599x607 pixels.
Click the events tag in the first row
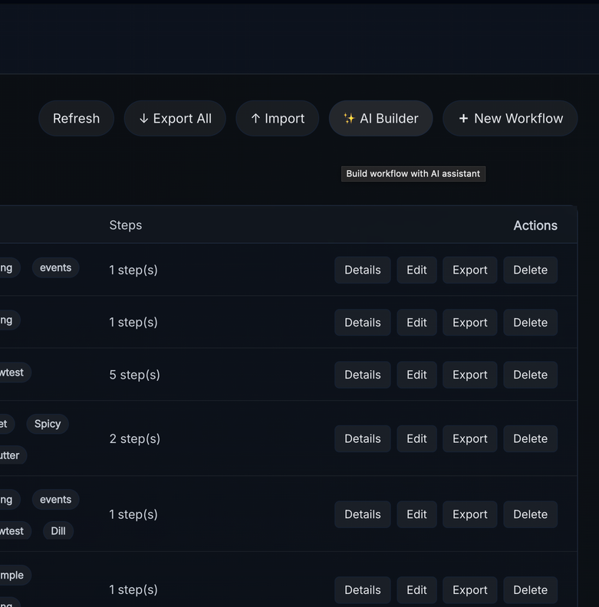tap(55, 267)
